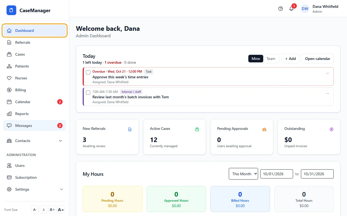This screenshot has width=347, height=216.
Task: Click the Pending Hours card
Action: 113,199
